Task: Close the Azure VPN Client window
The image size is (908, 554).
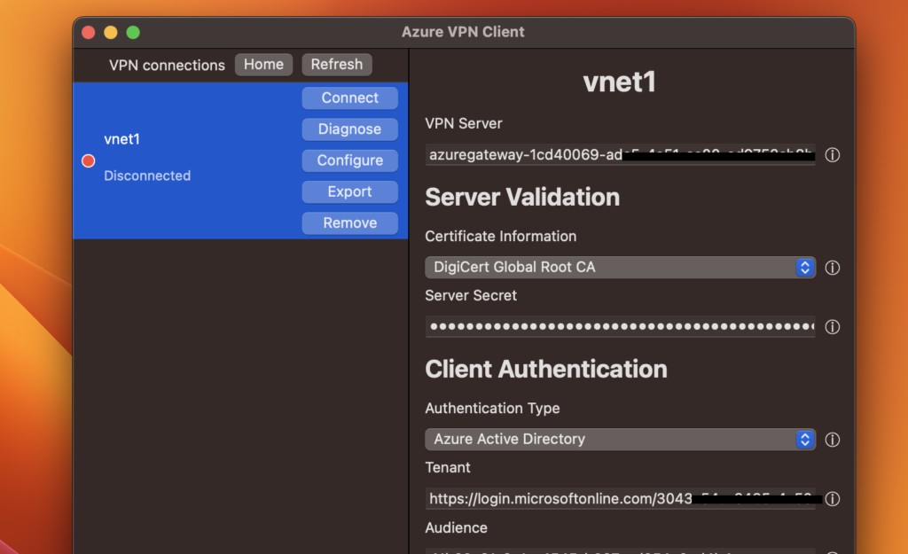Action: pyautogui.click(x=88, y=33)
